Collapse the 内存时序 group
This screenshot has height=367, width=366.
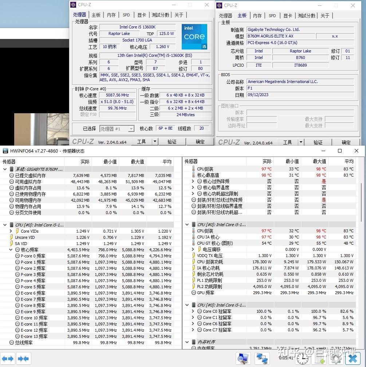point(187,342)
